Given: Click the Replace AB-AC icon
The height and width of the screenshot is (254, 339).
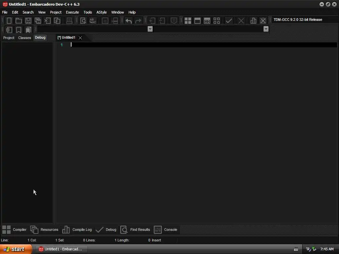Looking at the screenshot, I should pyautogui.click(x=93, y=21).
